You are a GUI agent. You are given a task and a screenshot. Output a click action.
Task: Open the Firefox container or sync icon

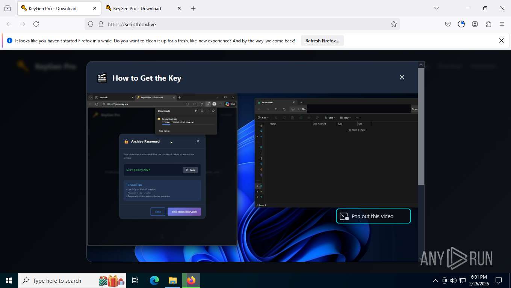coord(461,24)
